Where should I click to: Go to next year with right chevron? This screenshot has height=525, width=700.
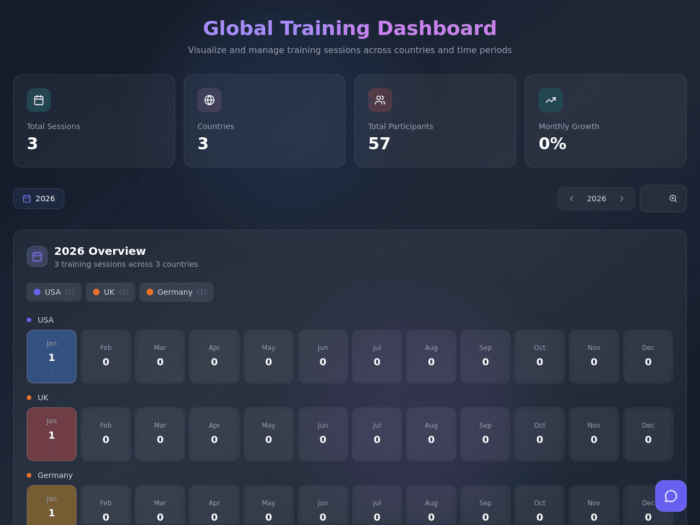pos(622,199)
